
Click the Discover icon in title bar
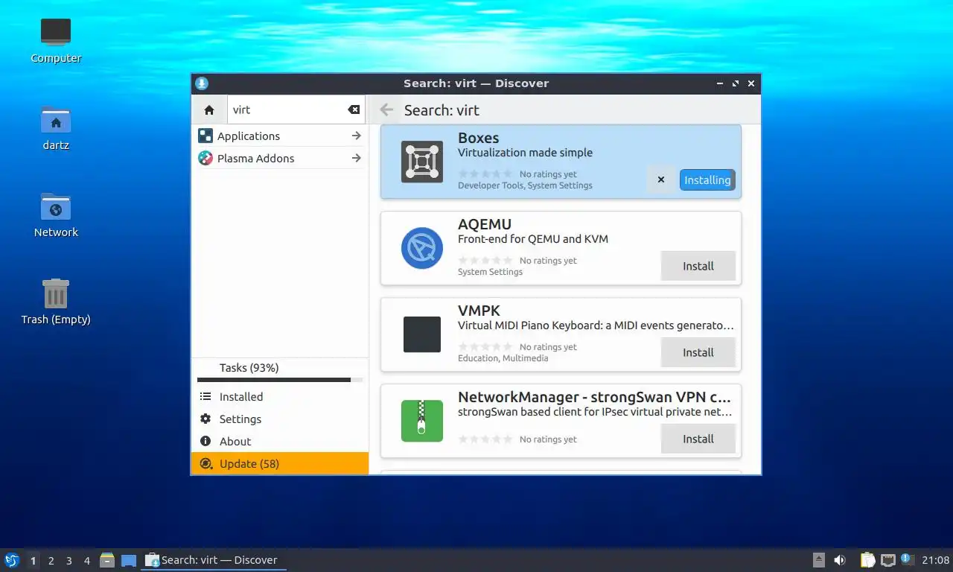(202, 83)
